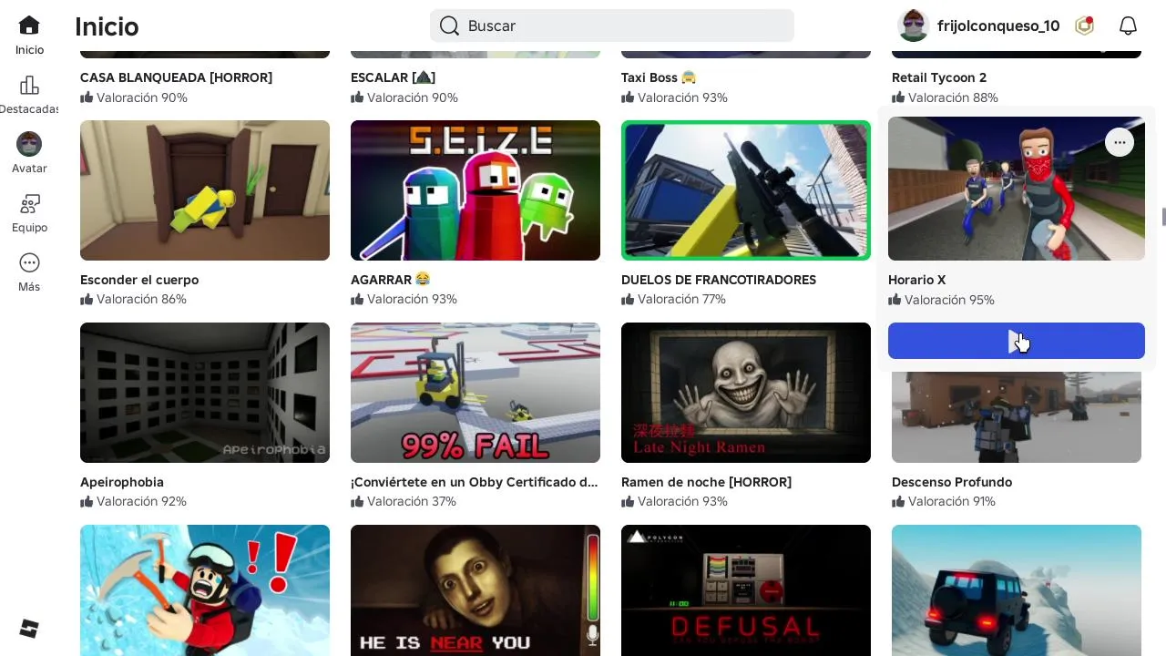Open the HE IS NEAR YOU thumbnail
Viewport: 1166px width, 656px height.
[476, 590]
